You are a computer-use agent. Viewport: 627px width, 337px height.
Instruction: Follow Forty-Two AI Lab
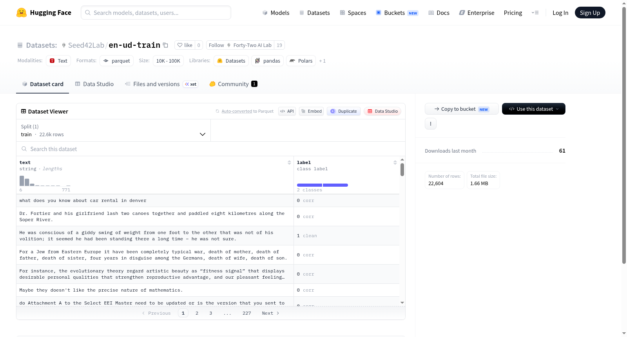240,45
